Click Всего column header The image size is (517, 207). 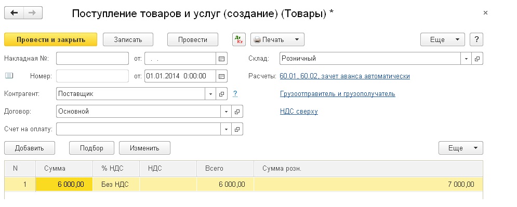pos(225,169)
